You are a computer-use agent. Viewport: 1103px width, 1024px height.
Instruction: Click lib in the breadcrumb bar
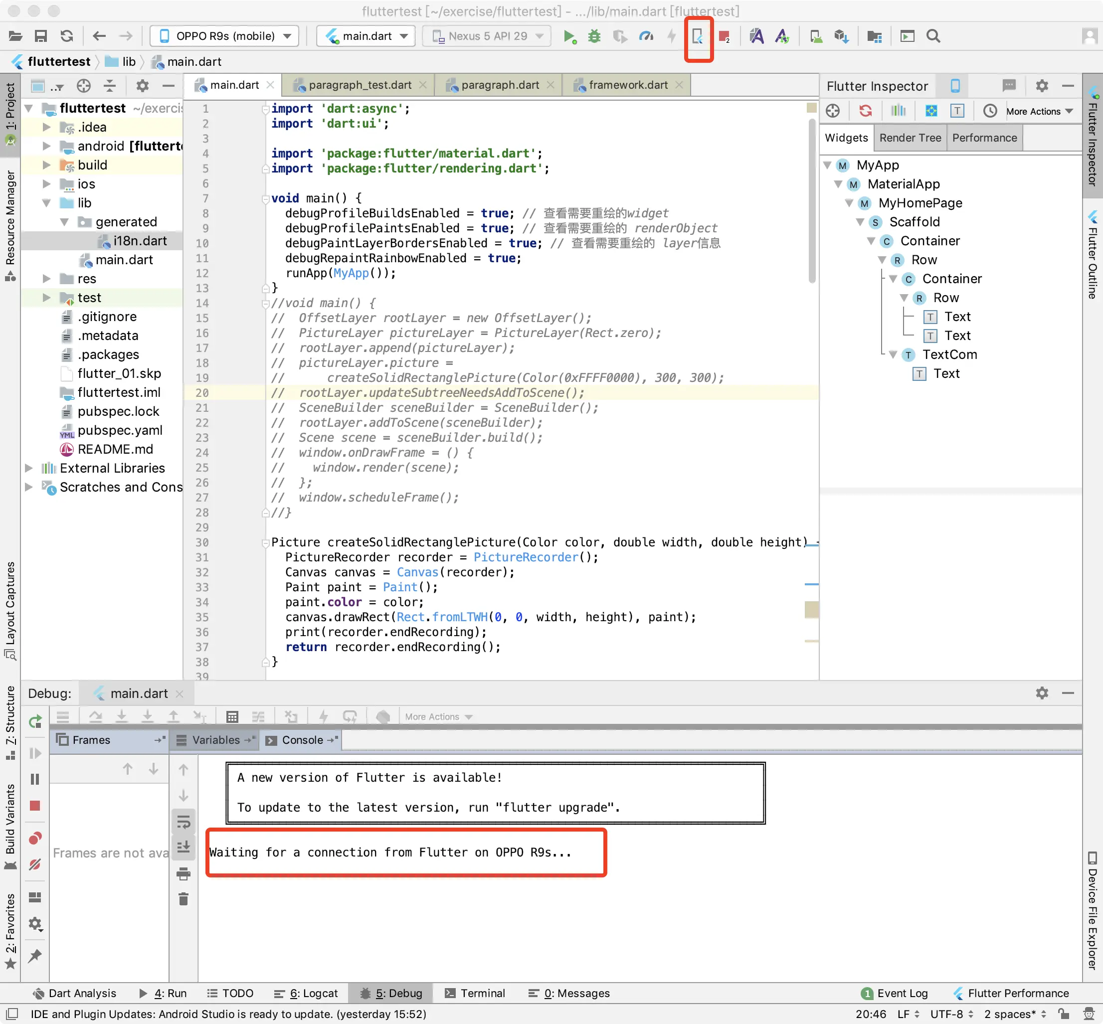129,61
